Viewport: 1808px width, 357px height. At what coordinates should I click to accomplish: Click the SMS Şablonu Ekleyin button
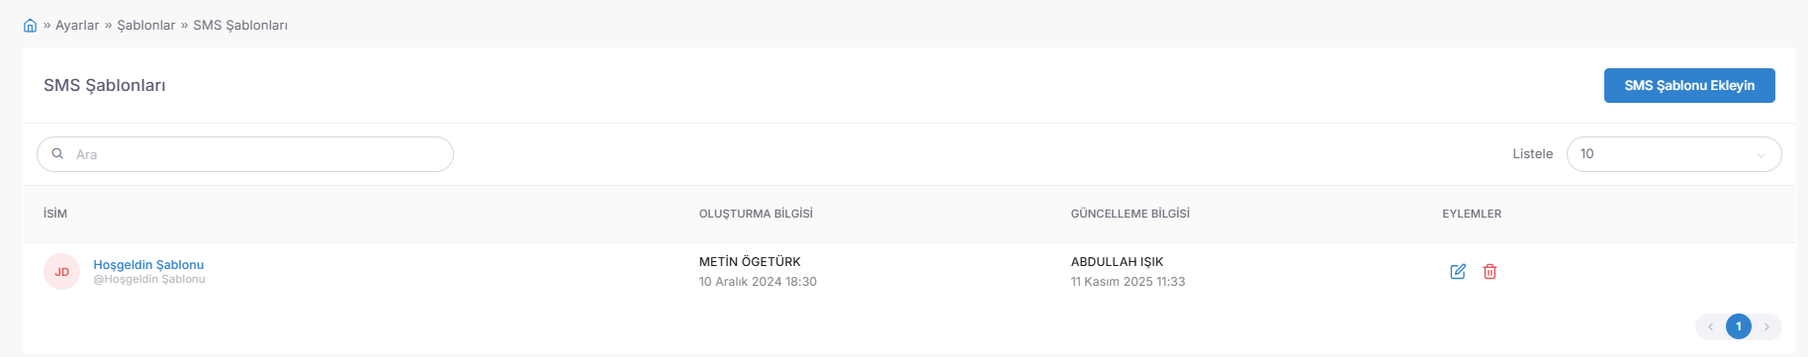pos(1689,85)
